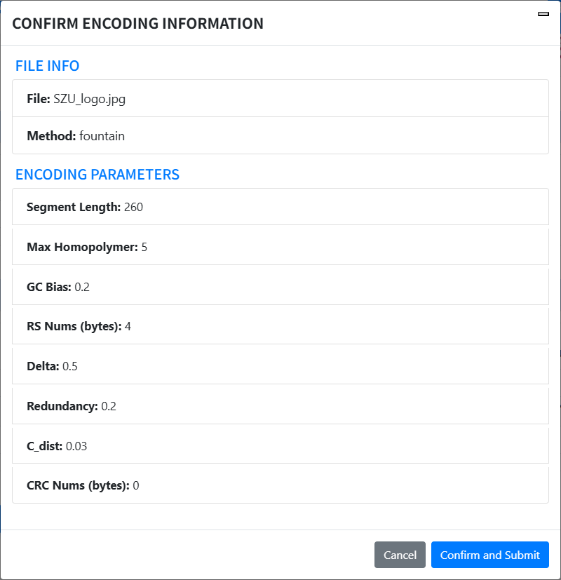Screen dimensions: 561x580
Task: Click the fountain method value text
Action: tap(102, 136)
